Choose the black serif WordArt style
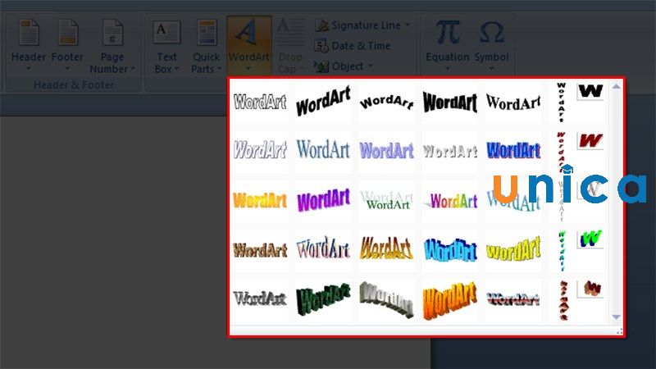 tap(513, 102)
